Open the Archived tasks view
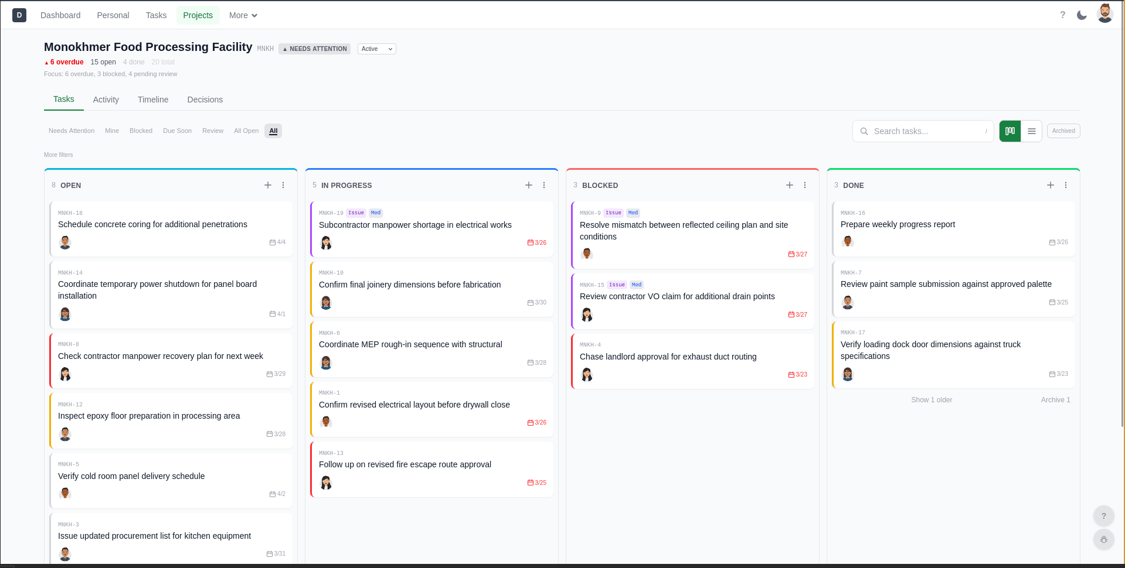The height and width of the screenshot is (568, 1125). coord(1063,131)
